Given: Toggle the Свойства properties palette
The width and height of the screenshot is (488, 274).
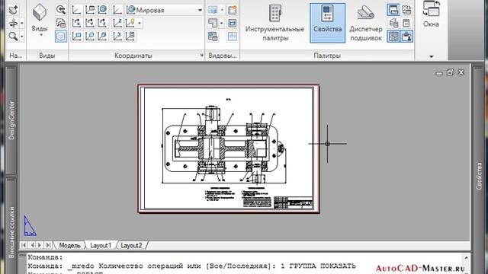Looking at the screenshot, I should (x=327, y=23).
